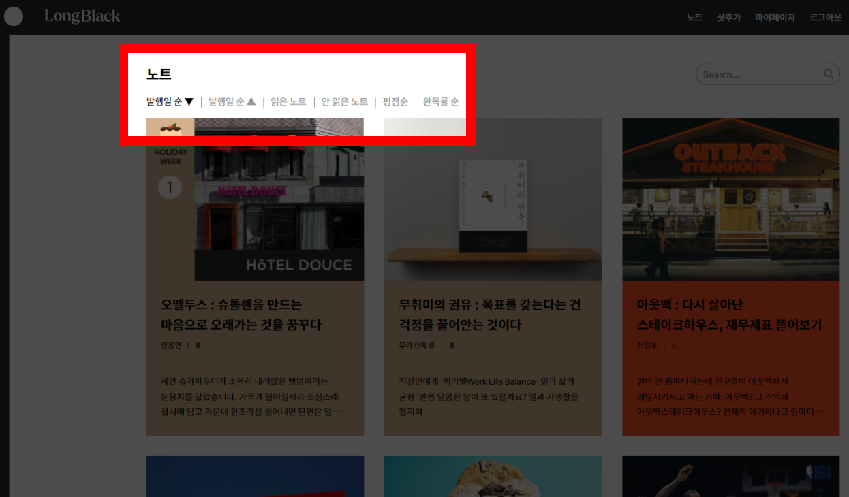The height and width of the screenshot is (497, 849).
Task: Filter by 읽은 노트
Action: (288, 101)
